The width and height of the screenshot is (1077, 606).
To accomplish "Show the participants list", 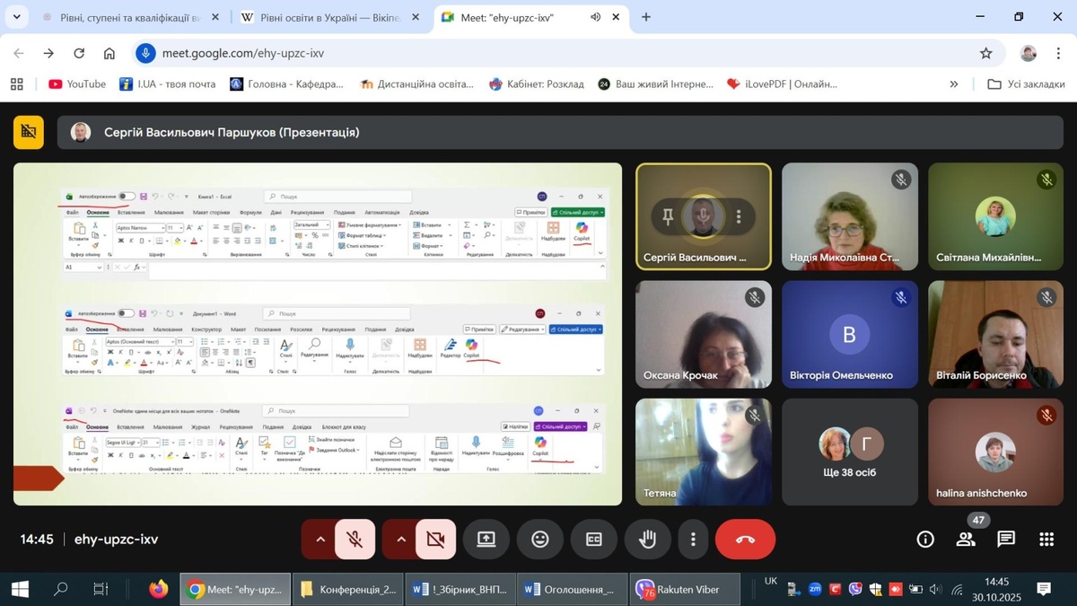I will [x=966, y=540].
